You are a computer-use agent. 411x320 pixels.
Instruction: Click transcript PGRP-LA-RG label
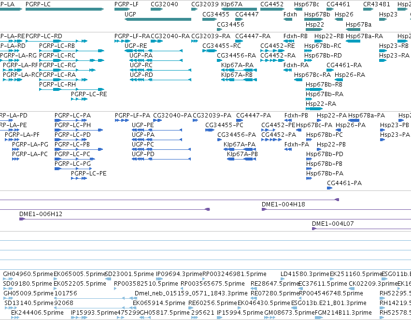pyautogui.click(x=18, y=55)
